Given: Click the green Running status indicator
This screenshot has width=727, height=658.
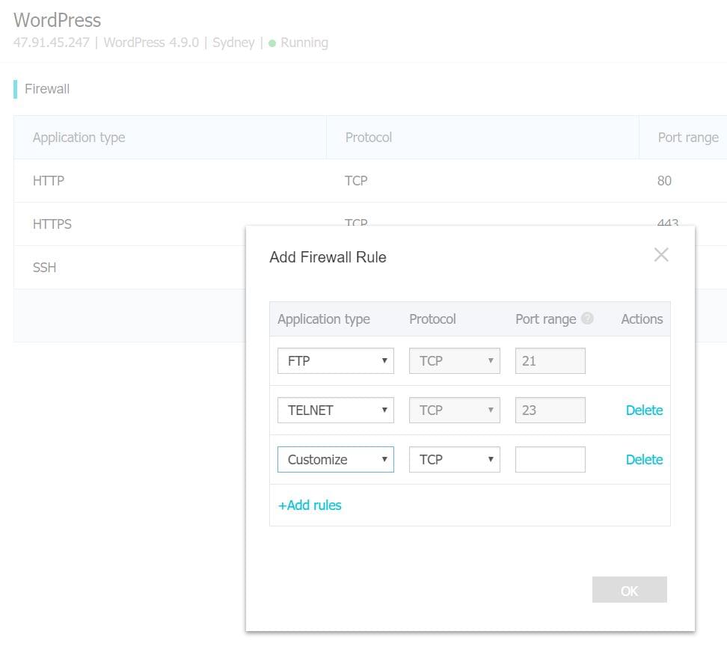Looking at the screenshot, I should (272, 43).
